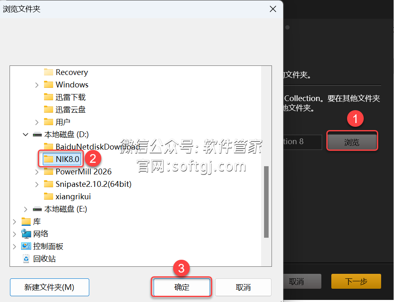The height and width of the screenshot is (302, 394).
Task: Expand the 用户 folder node
Action: pyautogui.click(x=37, y=122)
